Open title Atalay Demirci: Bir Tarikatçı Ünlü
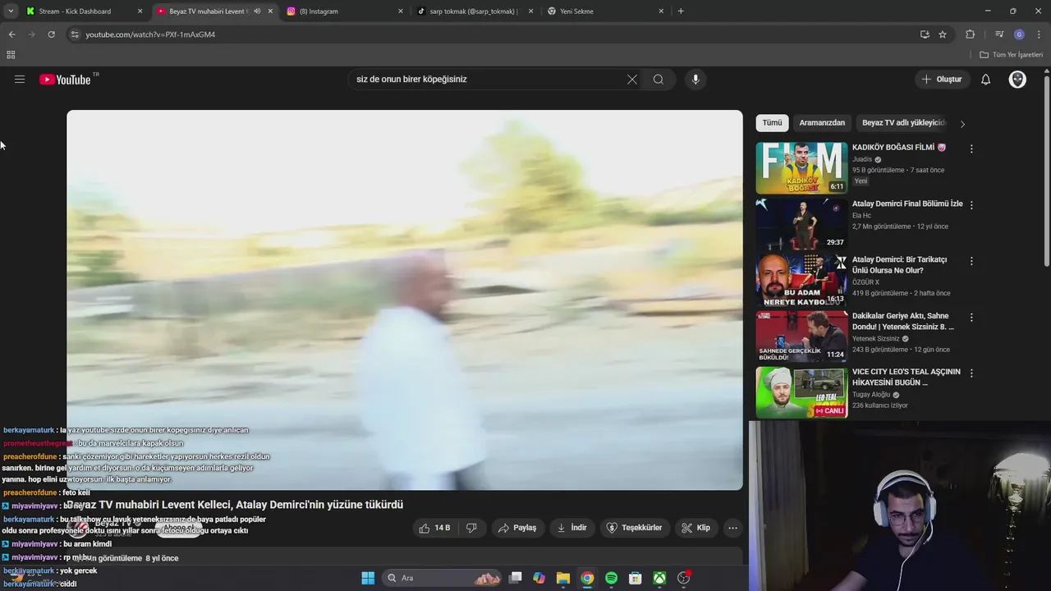The width and height of the screenshot is (1051, 591). tap(899, 265)
